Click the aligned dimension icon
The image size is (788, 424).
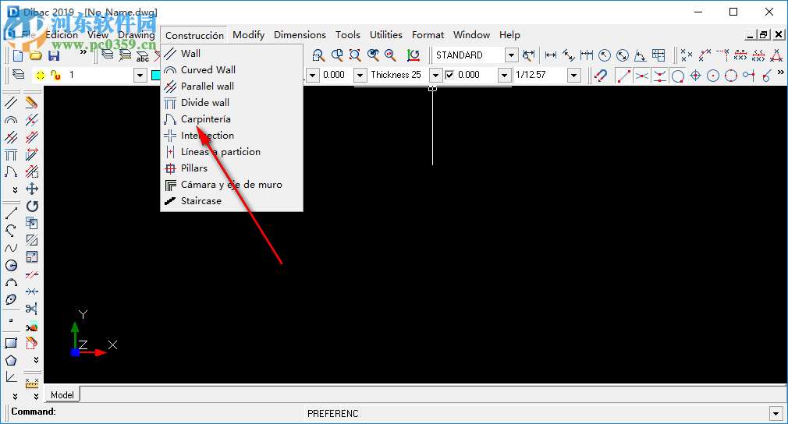[x=569, y=55]
